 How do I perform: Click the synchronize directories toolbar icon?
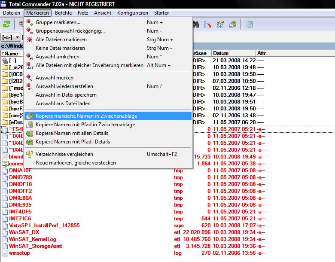tap(220, 24)
